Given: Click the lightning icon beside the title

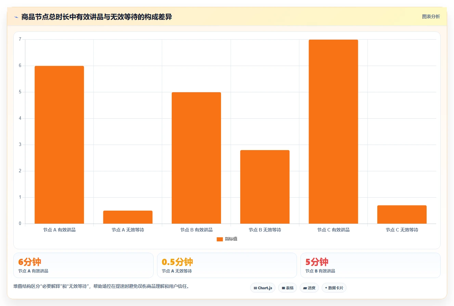Looking at the screenshot, I should point(16,17).
